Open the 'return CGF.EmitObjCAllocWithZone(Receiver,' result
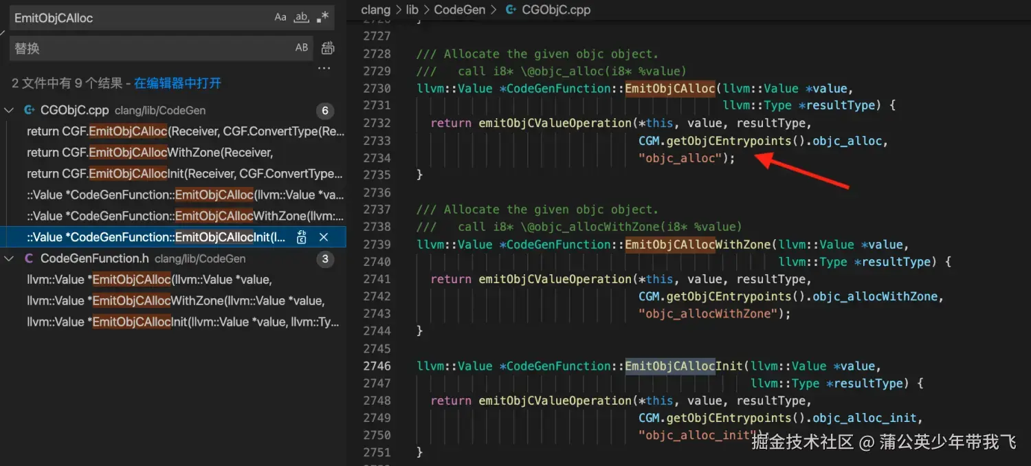Viewport: 1031px width, 466px height. 150,153
